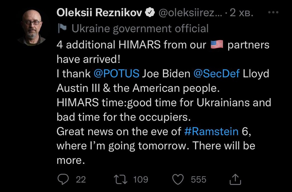Click the reply count 22
The image size is (292, 192).
click(x=81, y=179)
